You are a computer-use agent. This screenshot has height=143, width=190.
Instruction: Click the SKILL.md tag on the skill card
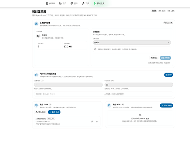click(51, 119)
